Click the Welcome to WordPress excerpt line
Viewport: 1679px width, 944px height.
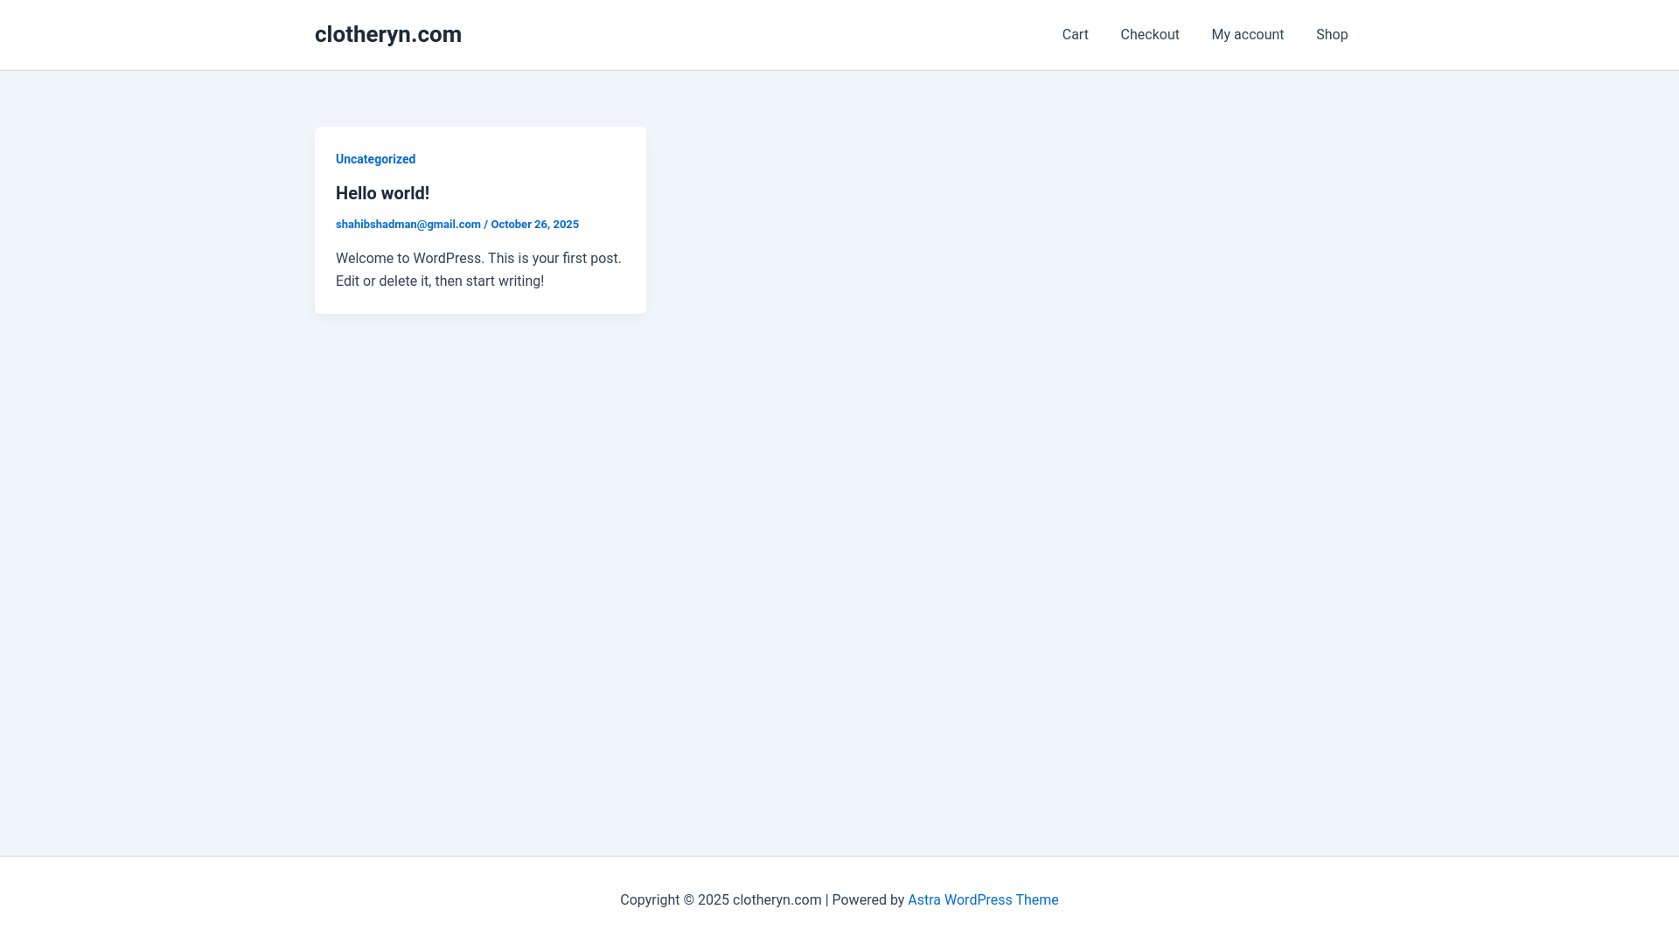478,259
